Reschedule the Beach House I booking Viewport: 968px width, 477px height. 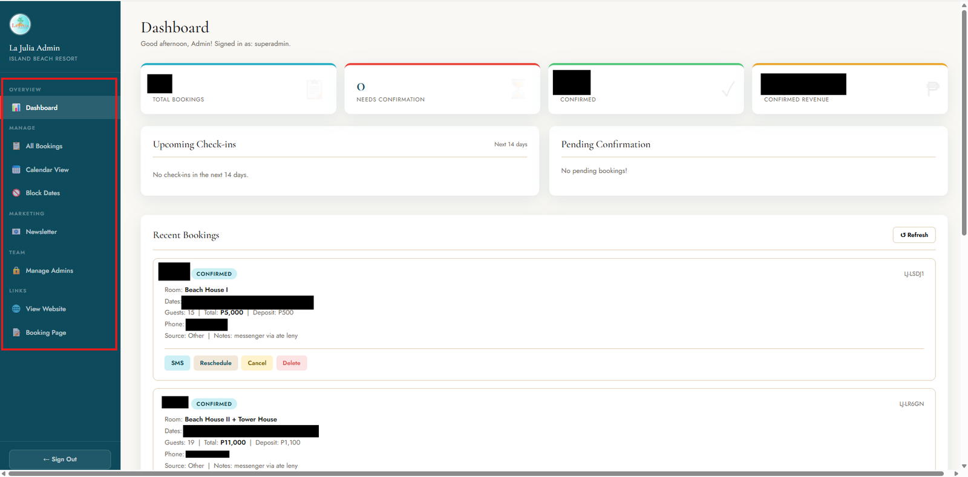tap(215, 363)
